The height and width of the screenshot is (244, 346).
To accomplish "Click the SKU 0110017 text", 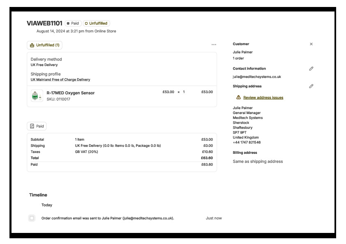I will 58,99.
